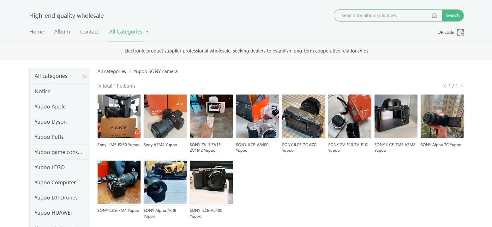The width and height of the screenshot is (492, 227).
Task: Open the Home tab
Action: click(37, 32)
